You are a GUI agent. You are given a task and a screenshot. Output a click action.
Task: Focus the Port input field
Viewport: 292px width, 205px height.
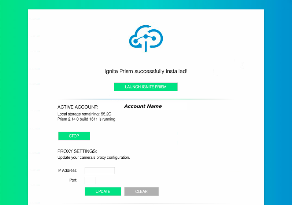(x=90, y=180)
